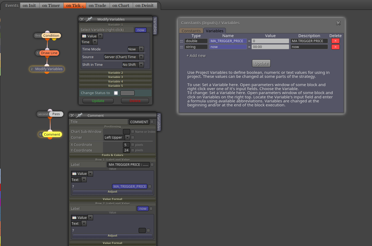This screenshot has height=246, width=372.
Task: Select the yellow Comment block
Action: point(52,134)
